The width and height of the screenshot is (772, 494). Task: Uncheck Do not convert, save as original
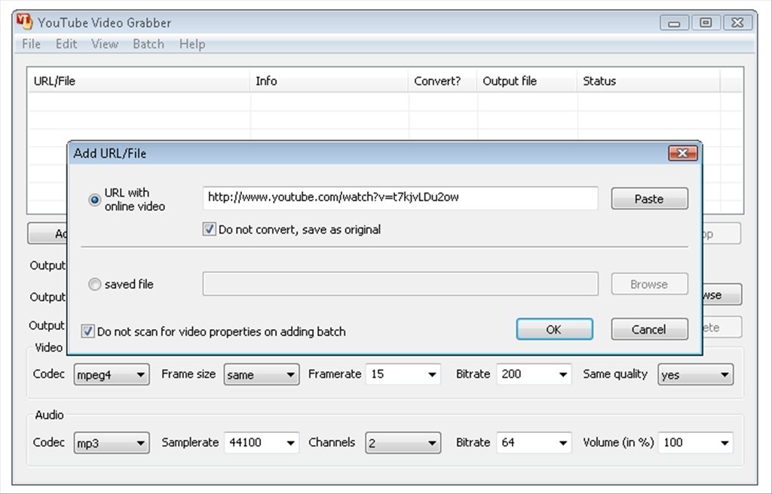210,229
